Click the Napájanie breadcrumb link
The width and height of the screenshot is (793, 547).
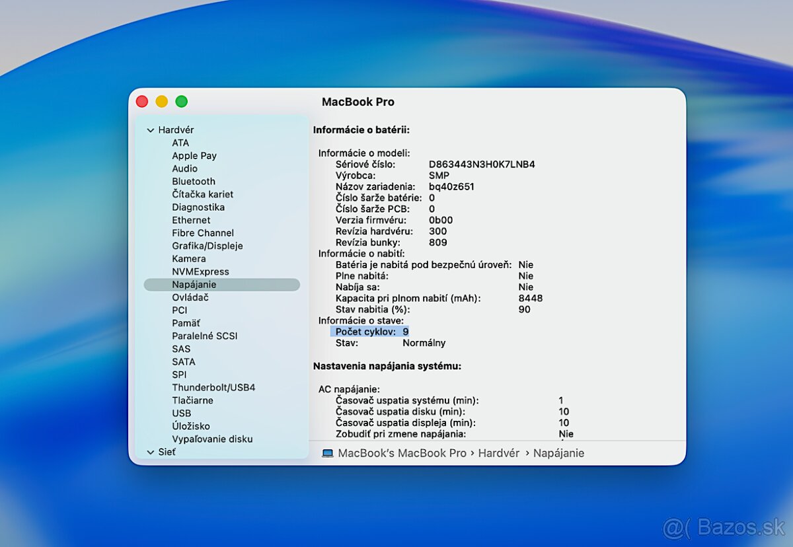558,453
